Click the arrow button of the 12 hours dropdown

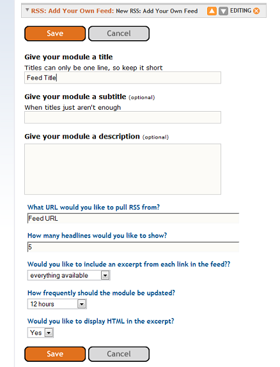point(82,304)
